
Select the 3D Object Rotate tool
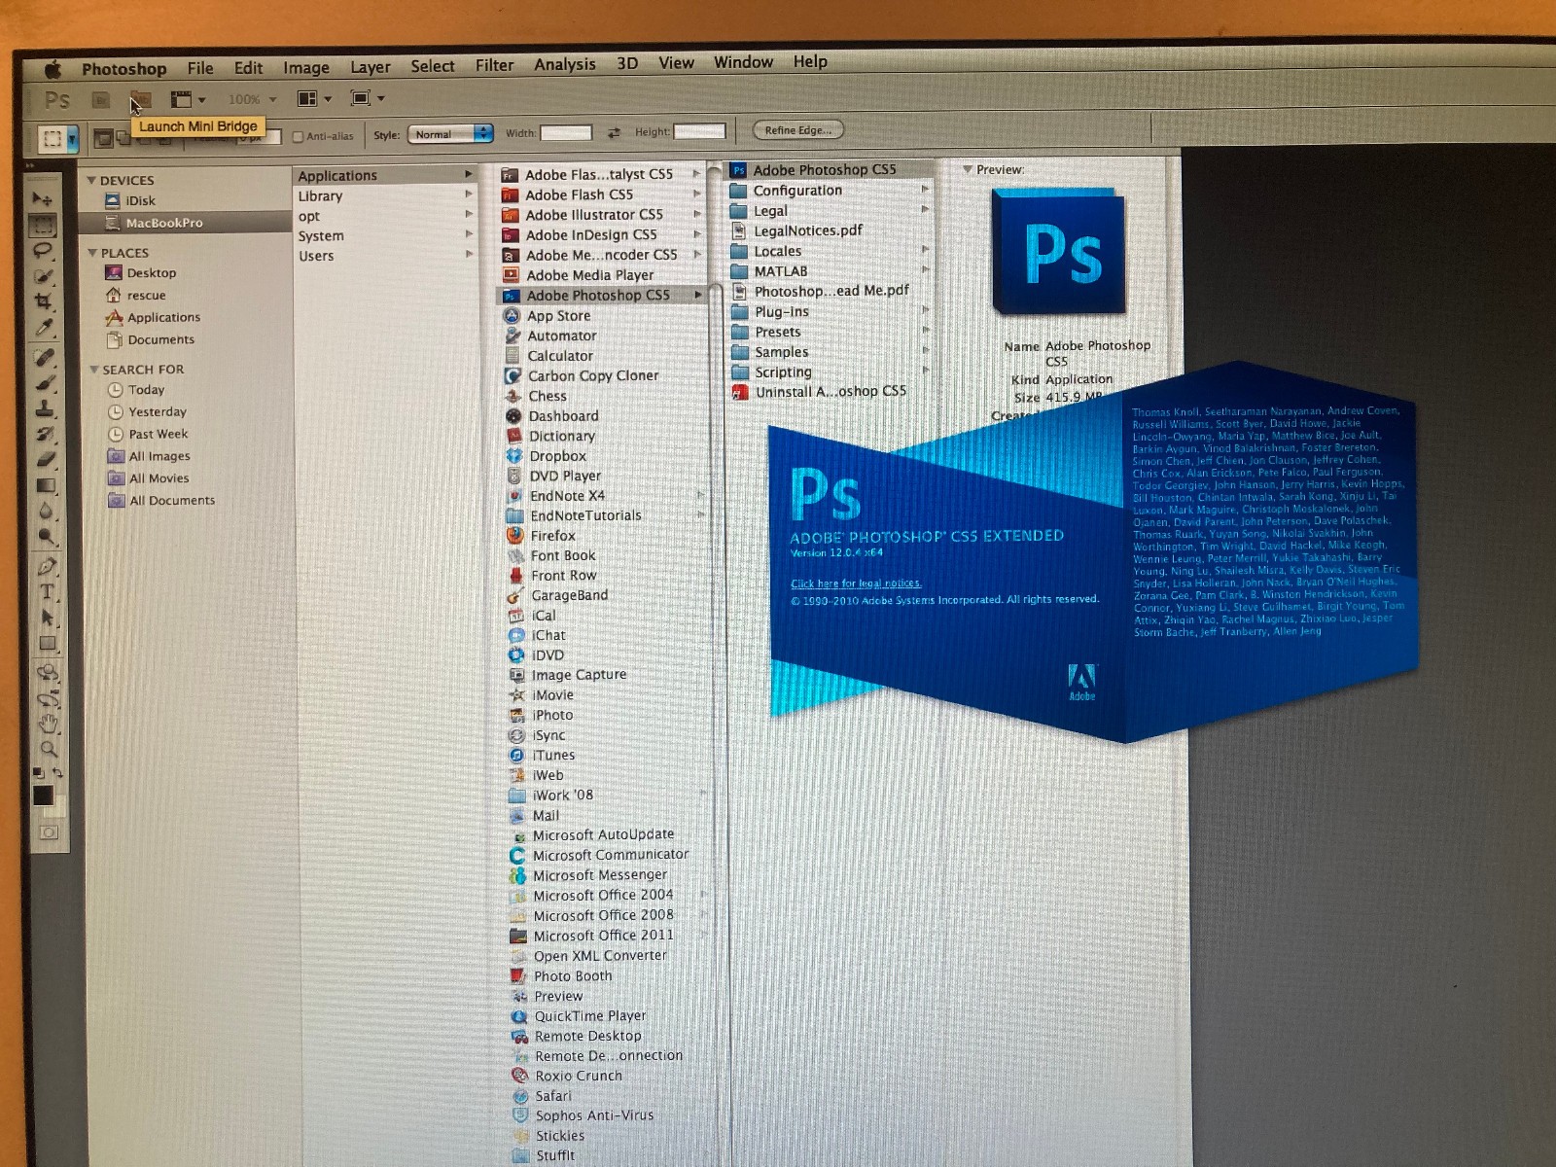(48, 672)
